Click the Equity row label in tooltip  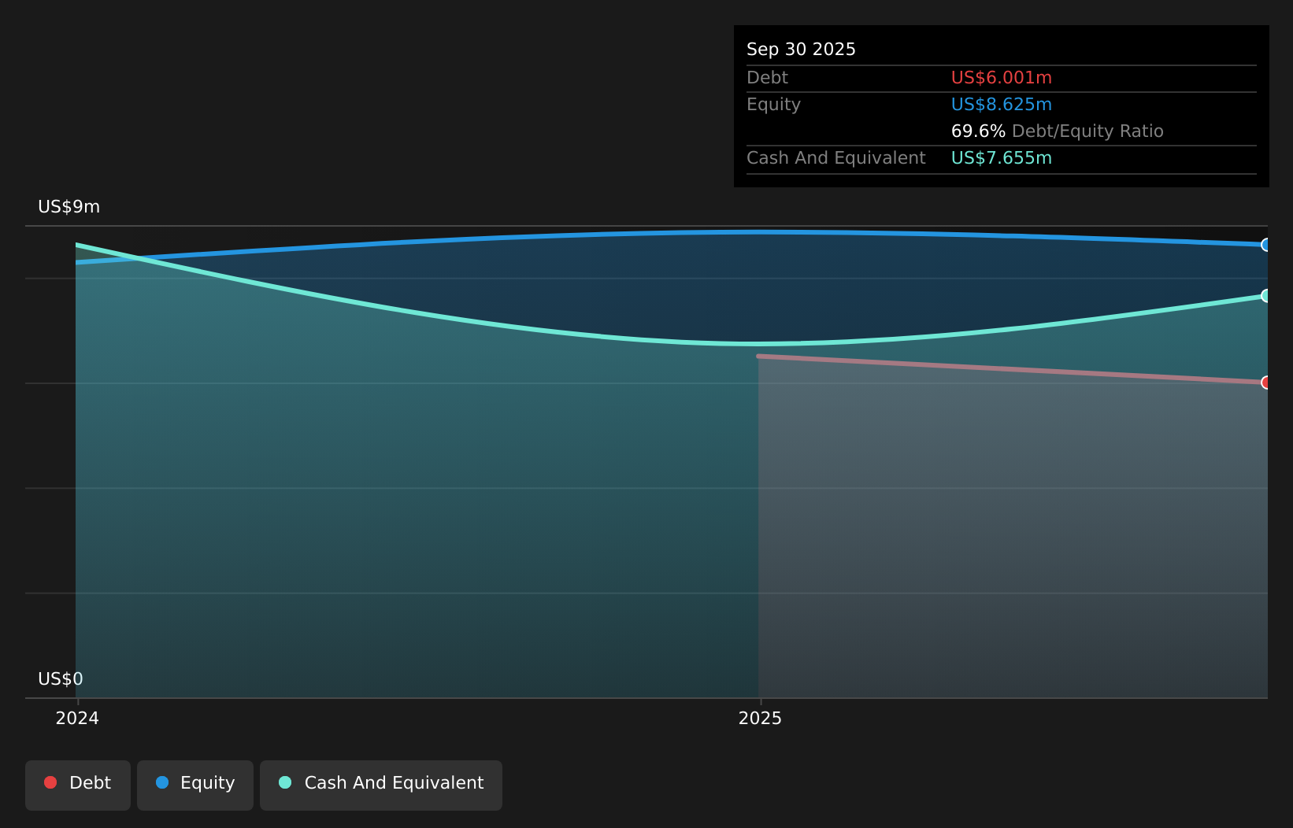click(773, 105)
